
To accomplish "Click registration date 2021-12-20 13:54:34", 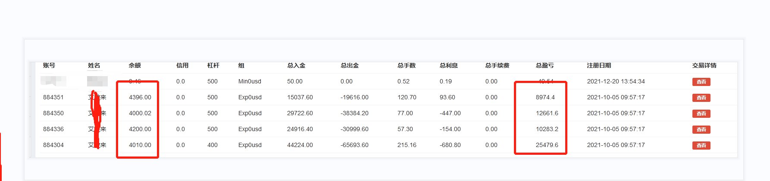I will pos(616,81).
